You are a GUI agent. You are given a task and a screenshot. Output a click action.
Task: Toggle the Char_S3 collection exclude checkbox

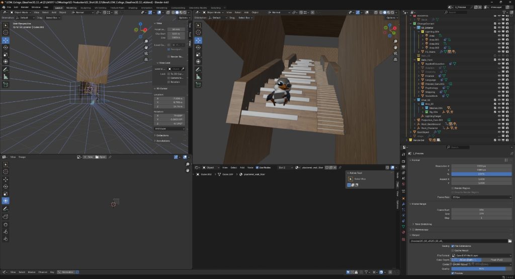(x=495, y=100)
